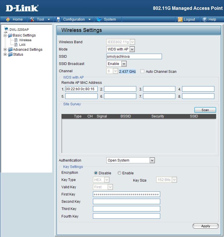This screenshot has height=237, width=224.
Task: Click Remote AP MAC Address field 1
Action: 81,89
